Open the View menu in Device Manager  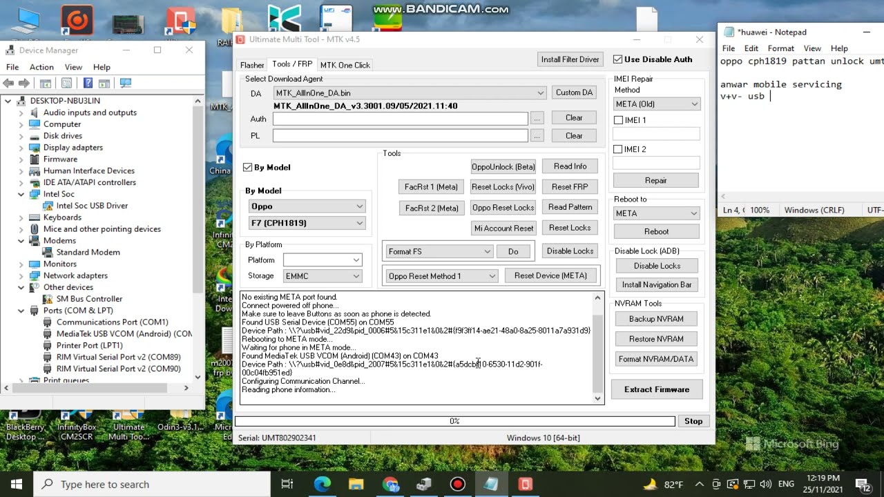tap(73, 67)
